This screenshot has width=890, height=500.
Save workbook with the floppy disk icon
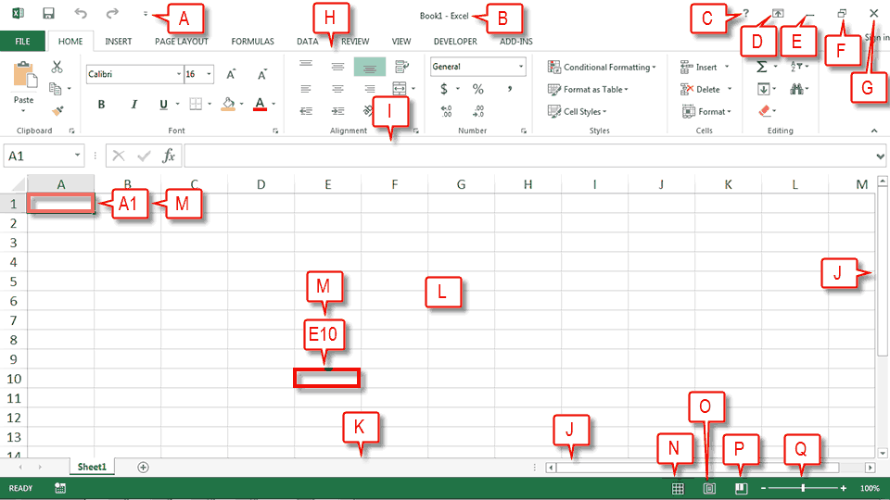tap(49, 13)
